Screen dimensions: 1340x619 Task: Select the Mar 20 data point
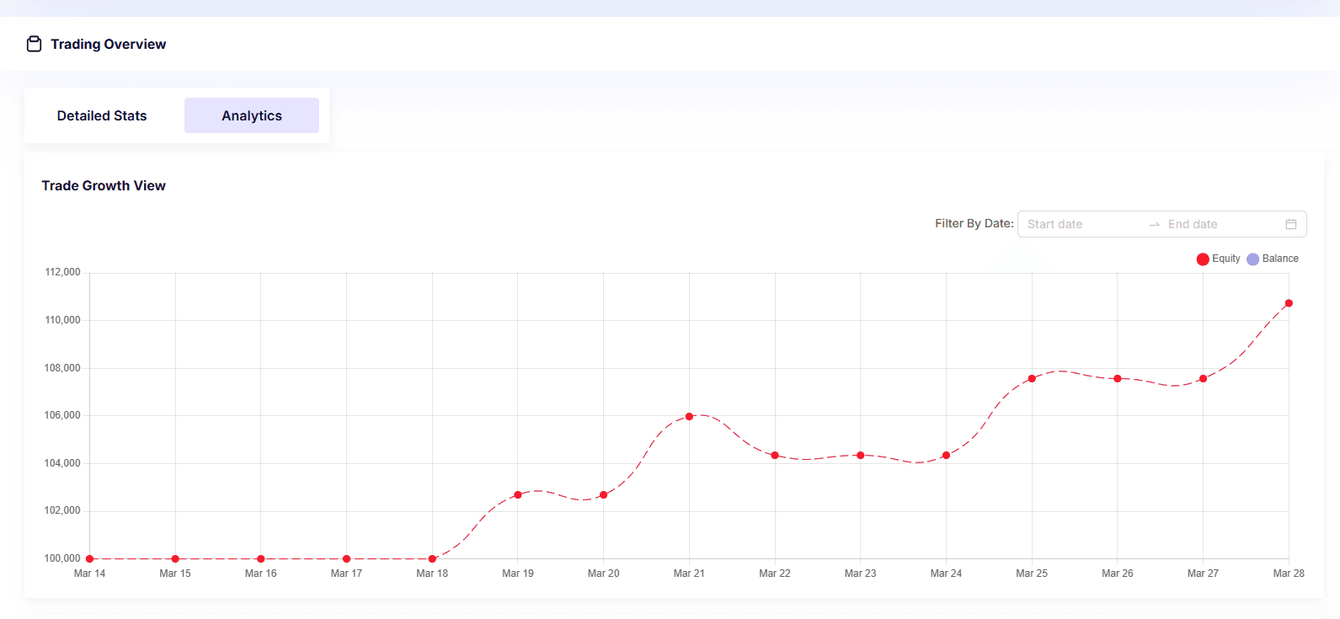pos(604,495)
